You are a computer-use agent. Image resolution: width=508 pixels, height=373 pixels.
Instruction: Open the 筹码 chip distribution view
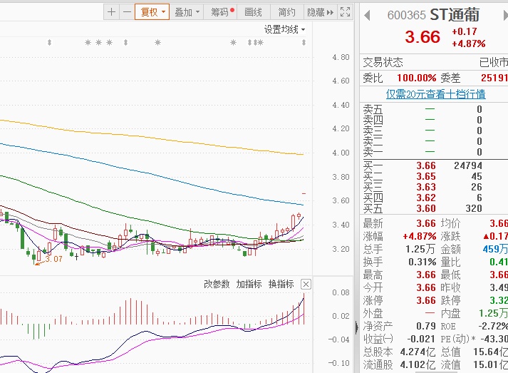coord(222,12)
